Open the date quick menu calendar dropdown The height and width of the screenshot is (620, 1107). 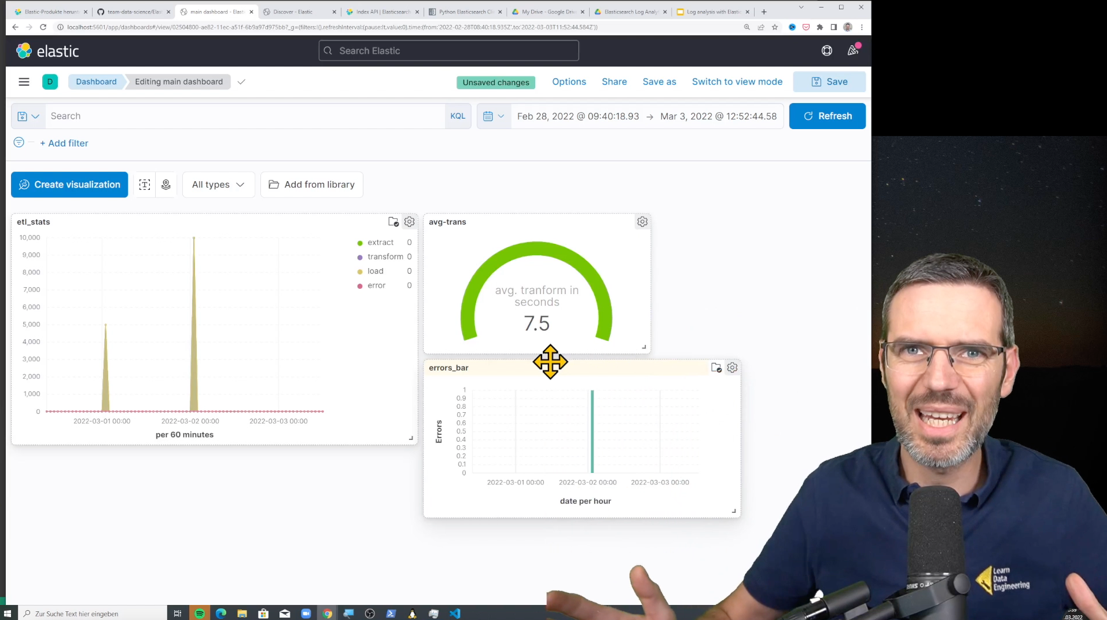click(x=494, y=116)
